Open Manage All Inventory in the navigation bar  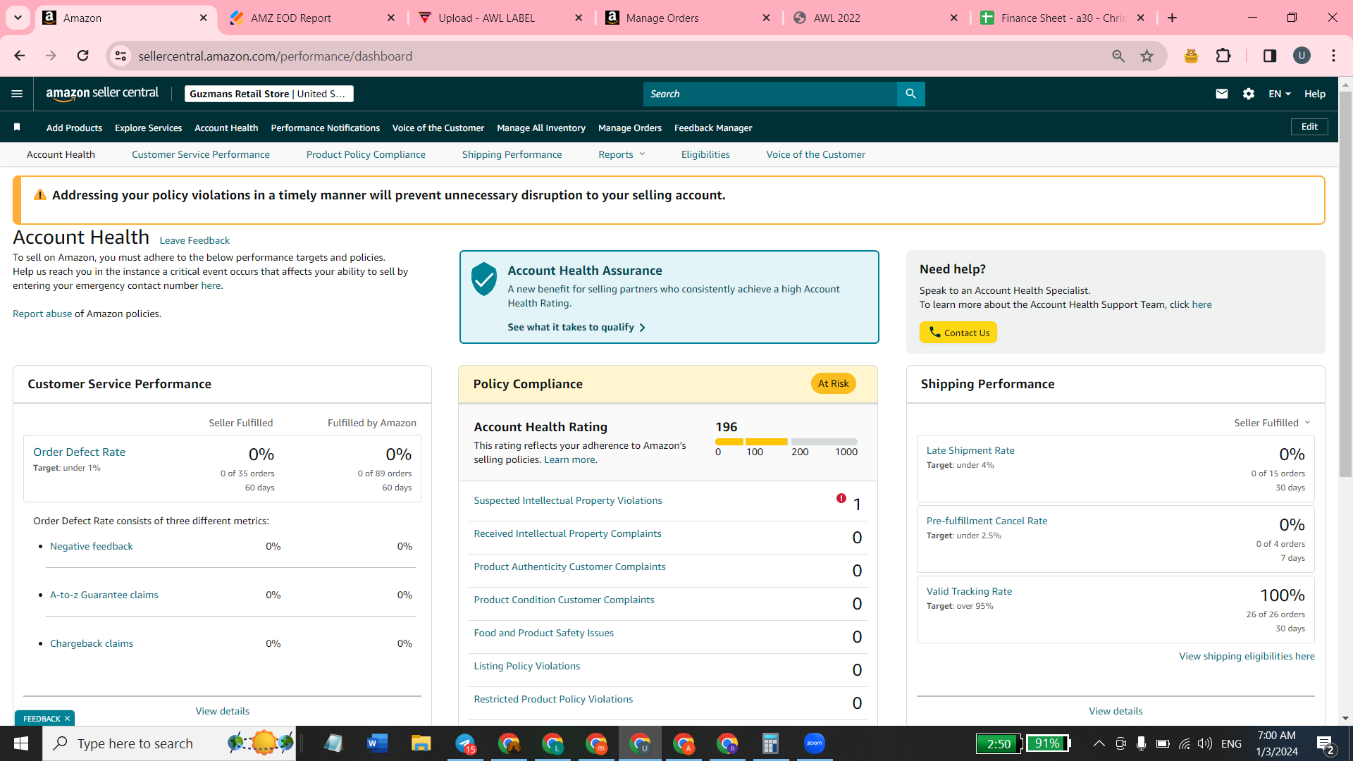coord(541,128)
